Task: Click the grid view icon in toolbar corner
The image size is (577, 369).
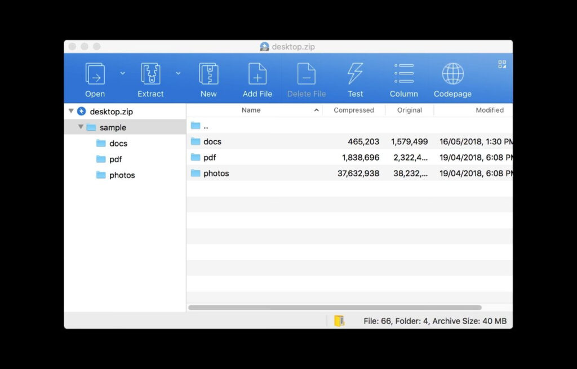Action: [501, 64]
